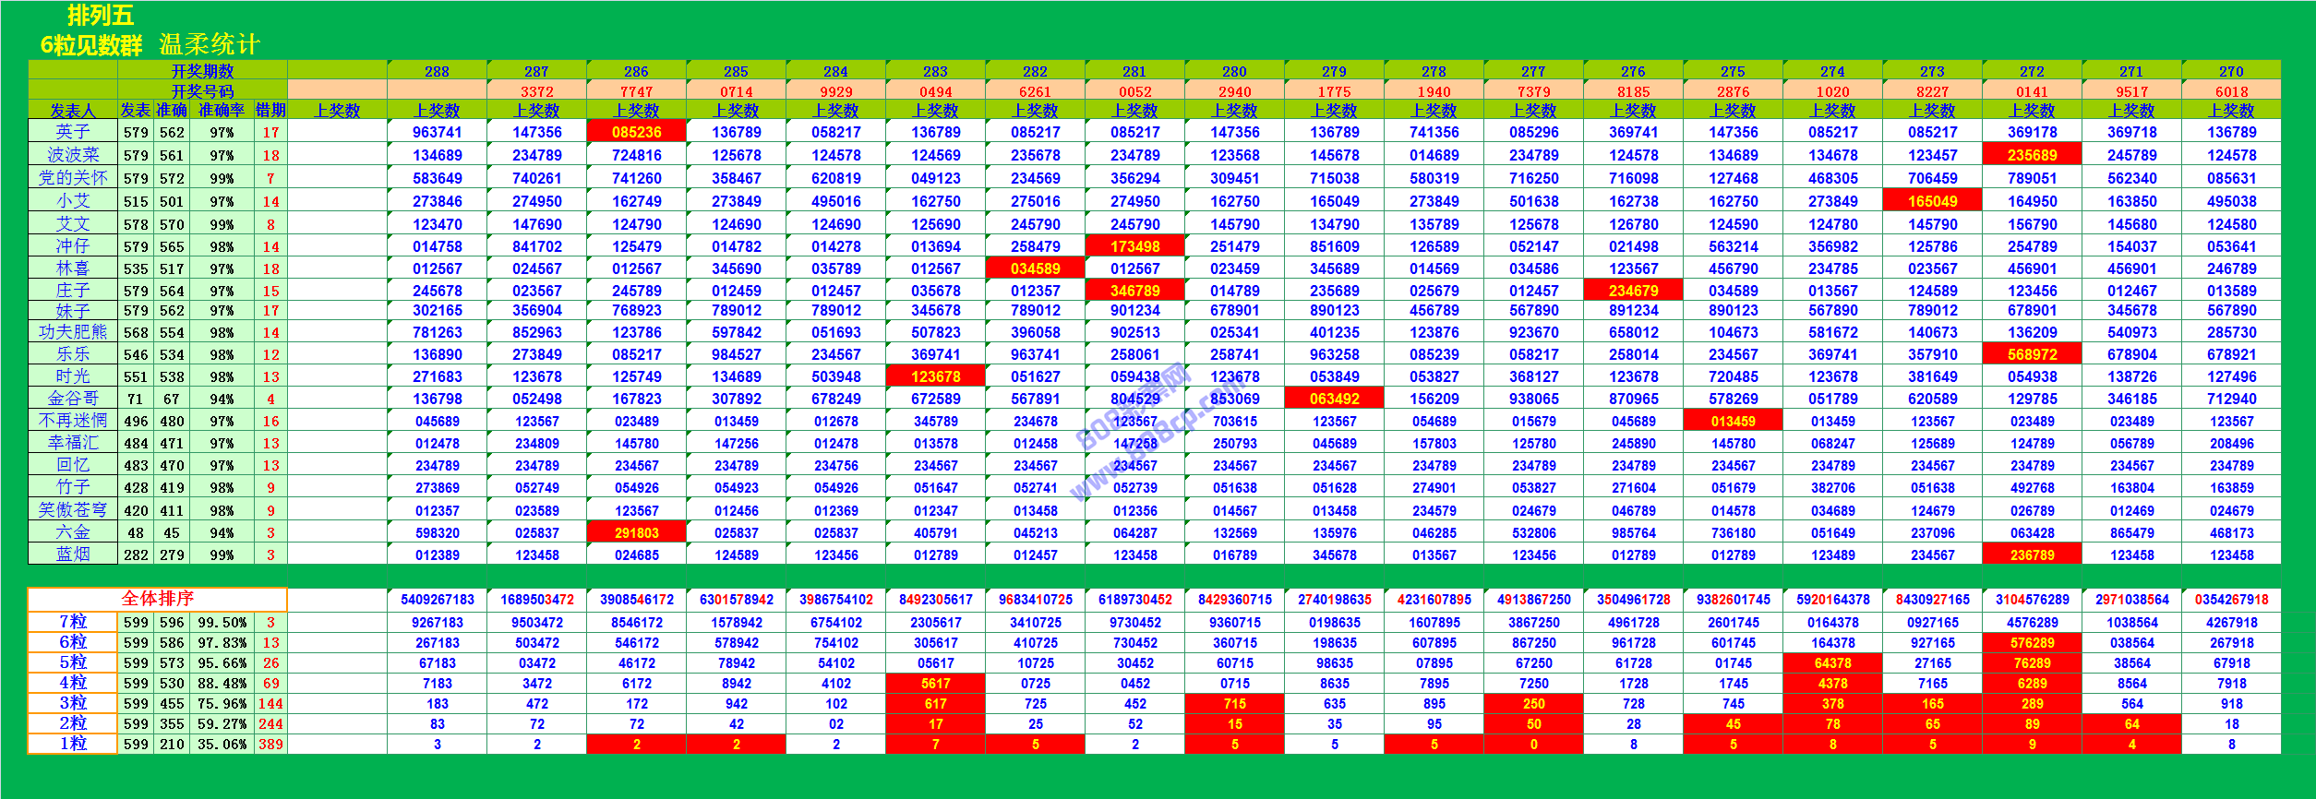Select the 功夫肥熊 author name
2316x799 pixels.
coord(72,332)
